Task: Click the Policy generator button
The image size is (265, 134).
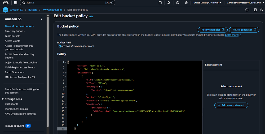Action: pyautogui.click(x=244, y=30)
